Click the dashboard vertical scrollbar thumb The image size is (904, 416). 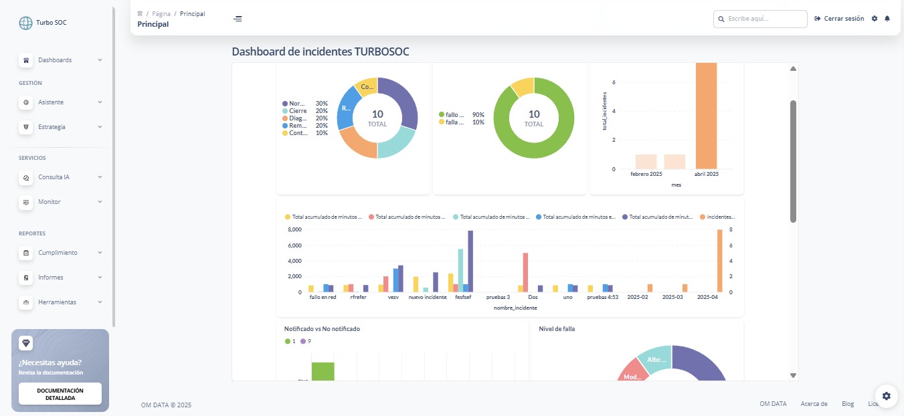[793, 161]
